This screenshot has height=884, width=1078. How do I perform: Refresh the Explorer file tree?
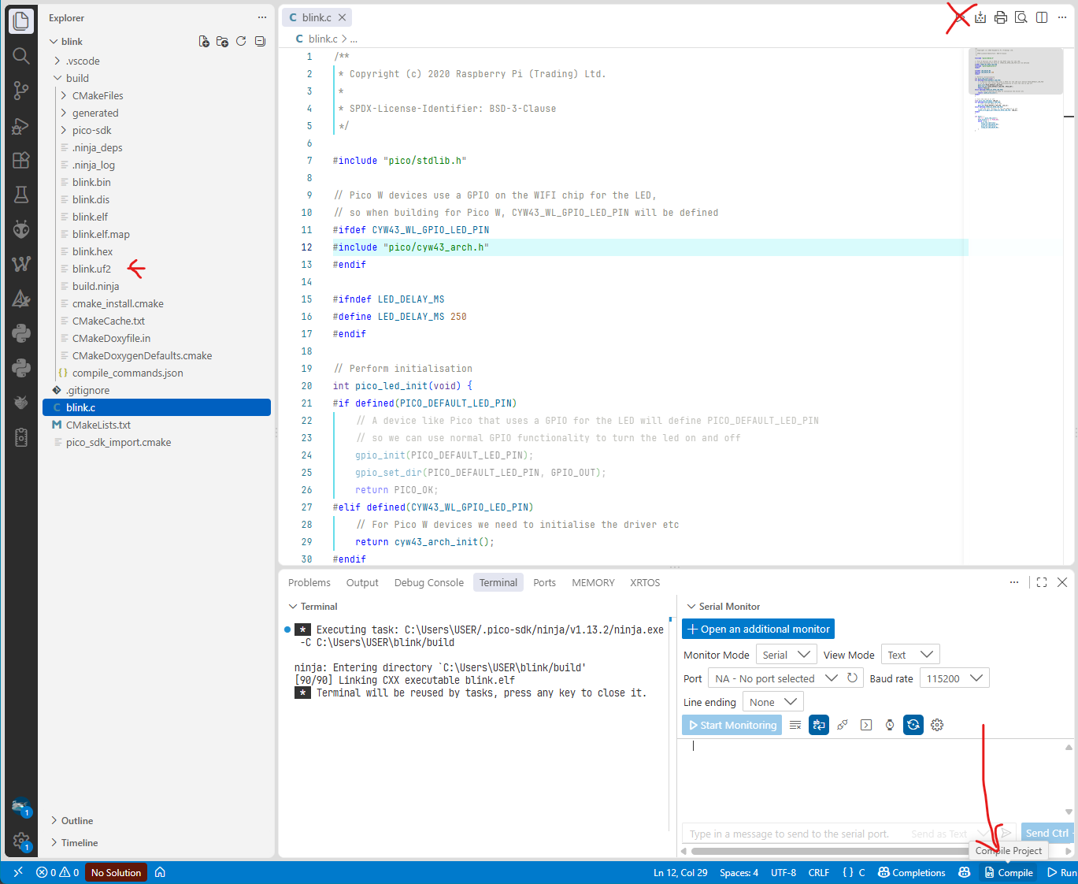click(241, 41)
